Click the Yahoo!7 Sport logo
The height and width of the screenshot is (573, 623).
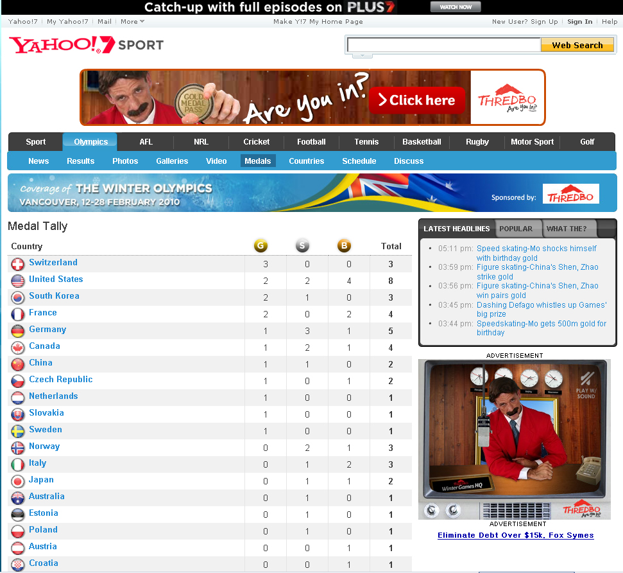pos(86,44)
